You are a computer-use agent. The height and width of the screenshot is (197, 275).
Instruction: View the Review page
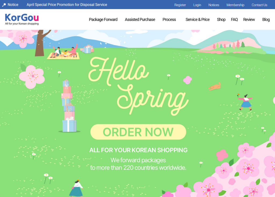[x=249, y=20]
